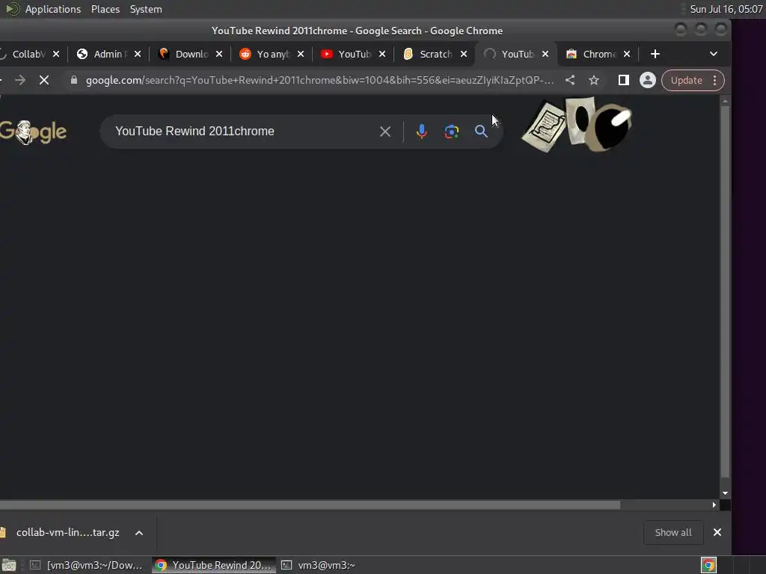This screenshot has height=574, width=766.
Task: Click the vertical scrollbar up arrow
Action: point(726,101)
